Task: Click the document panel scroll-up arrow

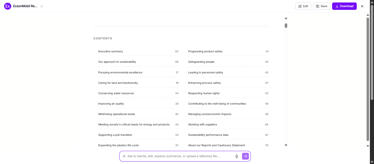Action: coord(286,18)
